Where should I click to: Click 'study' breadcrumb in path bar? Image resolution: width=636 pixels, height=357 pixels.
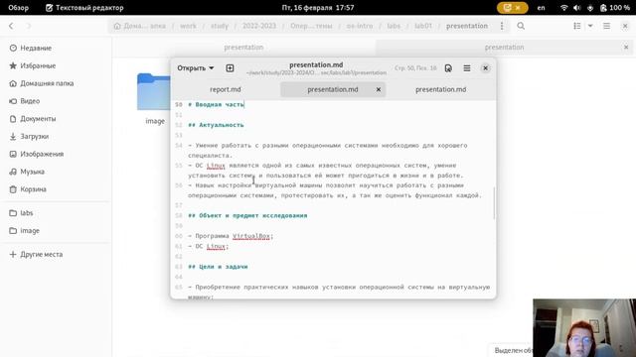click(220, 26)
